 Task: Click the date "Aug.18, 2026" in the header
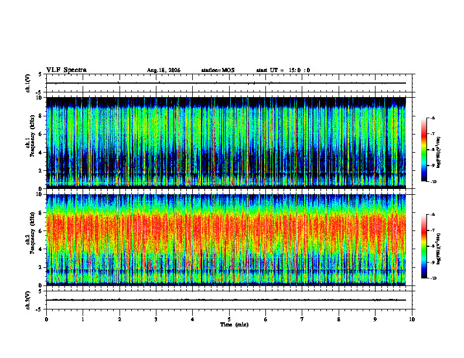click(x=163, y=70)
